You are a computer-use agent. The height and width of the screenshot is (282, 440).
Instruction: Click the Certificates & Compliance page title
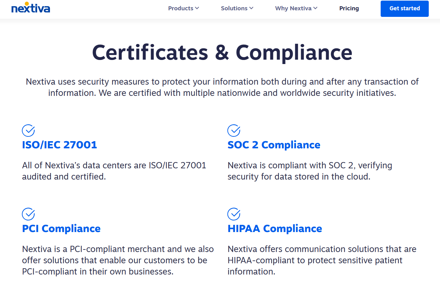pyautogui.click(x=222, y=52)
